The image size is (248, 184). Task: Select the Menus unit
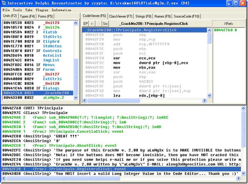pyautogui.click(x=38, y=65)
